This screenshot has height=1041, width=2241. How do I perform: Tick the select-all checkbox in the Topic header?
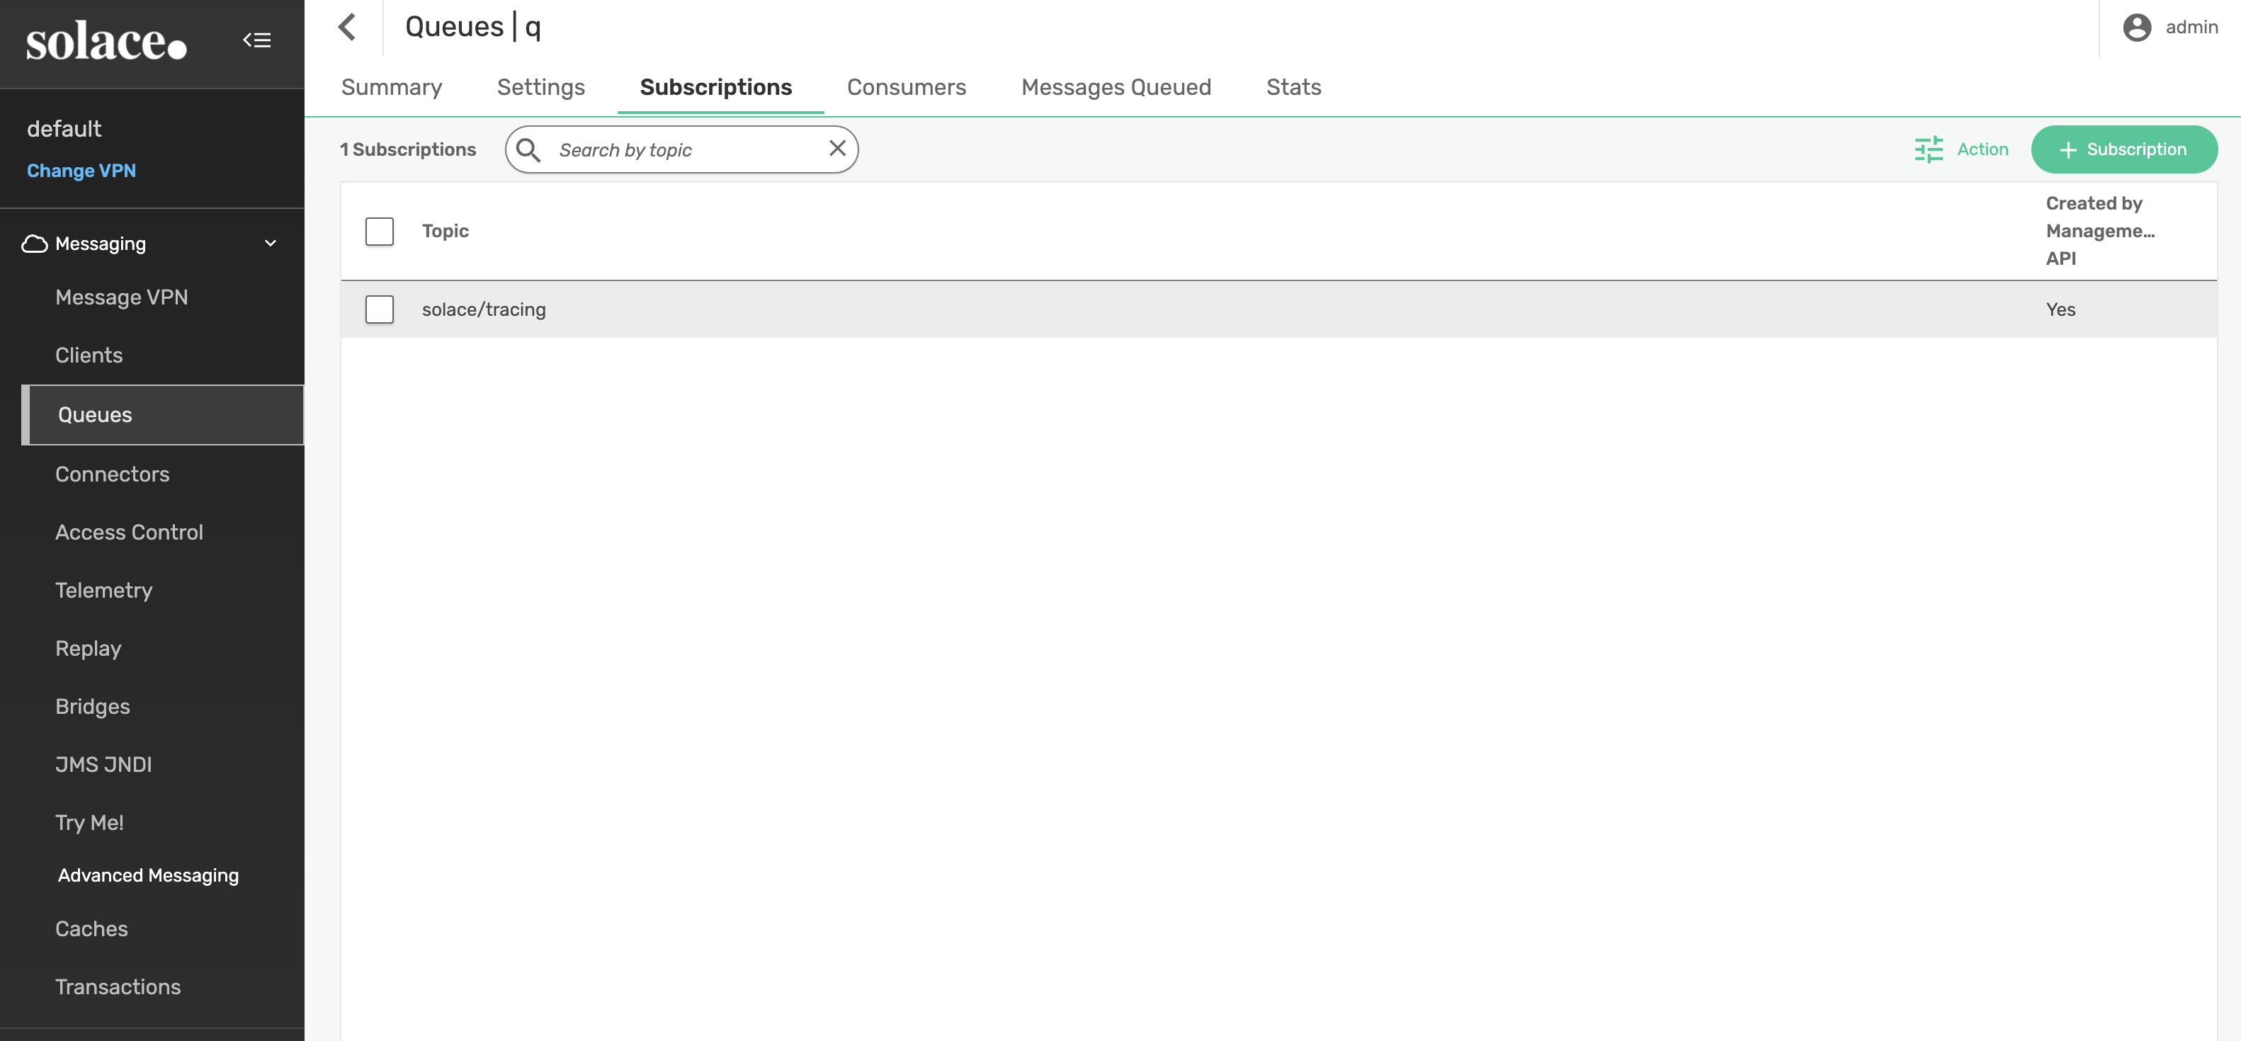coord(380,232)
